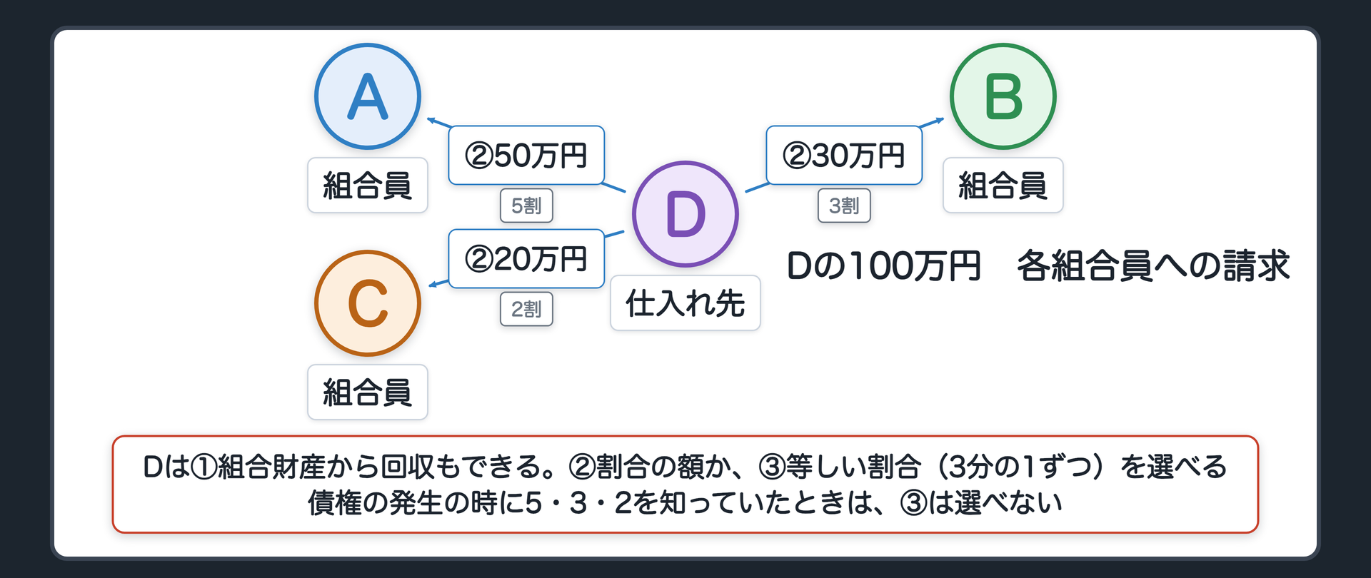Click the text 'Dの100万円 各組合員への請求'

coord(1038,265)
